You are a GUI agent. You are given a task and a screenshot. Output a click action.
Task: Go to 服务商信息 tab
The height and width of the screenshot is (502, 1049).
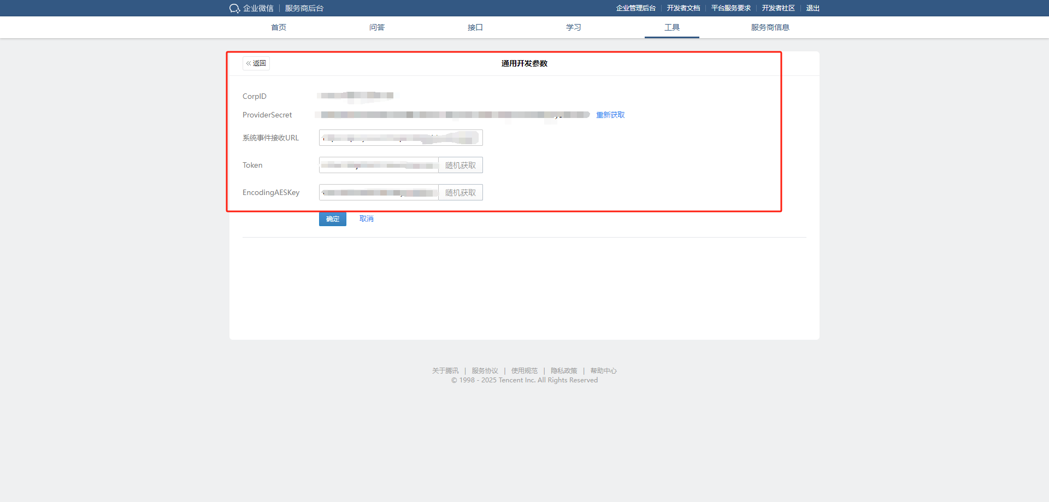click(x=770, y=27)
